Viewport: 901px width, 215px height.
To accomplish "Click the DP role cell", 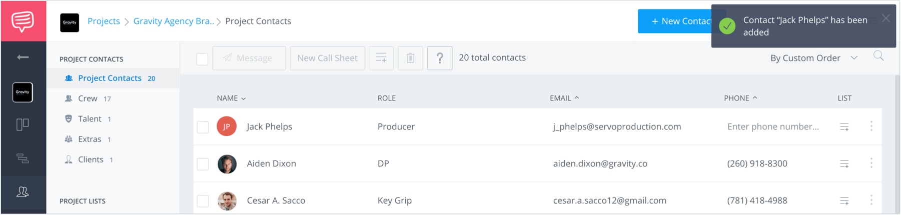I will tap(383, 163).
